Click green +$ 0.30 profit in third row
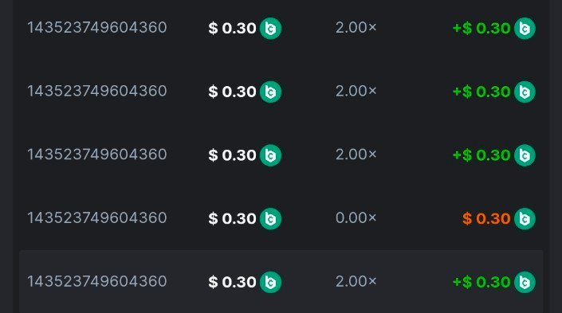Screen dimensions: 562x313 point(481,155)
